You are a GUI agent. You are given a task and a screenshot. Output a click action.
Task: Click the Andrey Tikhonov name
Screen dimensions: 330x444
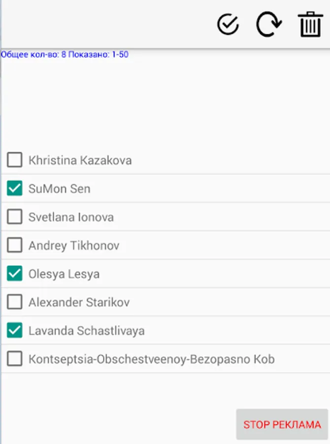tap(74, 246)
